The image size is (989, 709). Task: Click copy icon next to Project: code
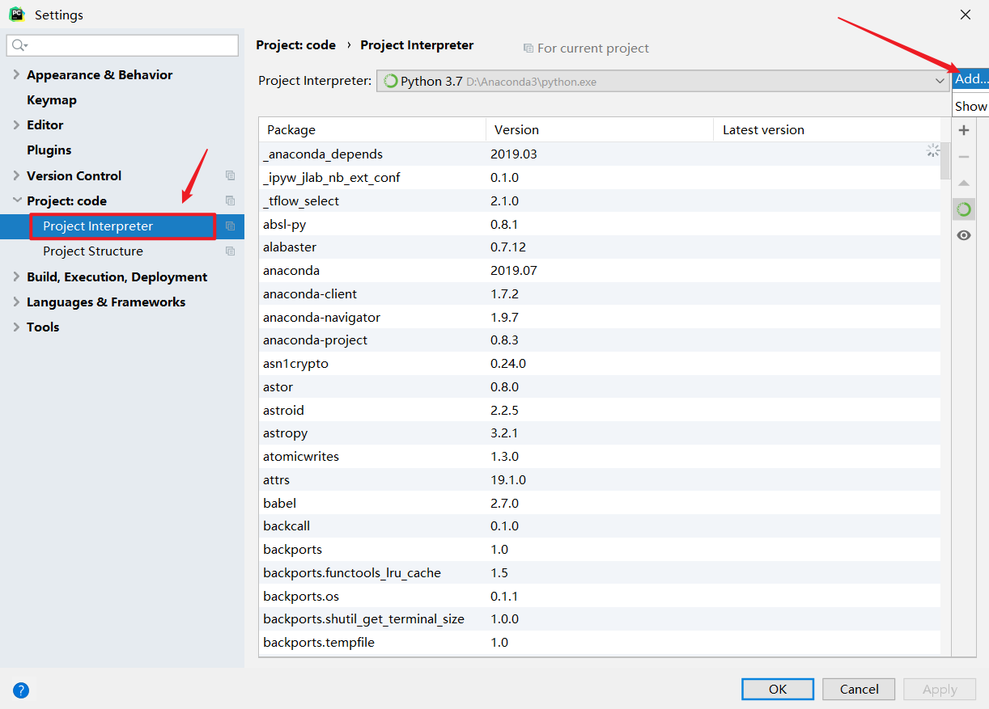[230, 200]
